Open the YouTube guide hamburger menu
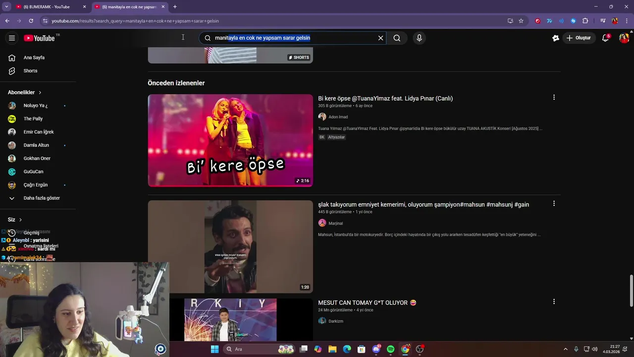Viewport: 634px width, 357px height. coord(12,38)
